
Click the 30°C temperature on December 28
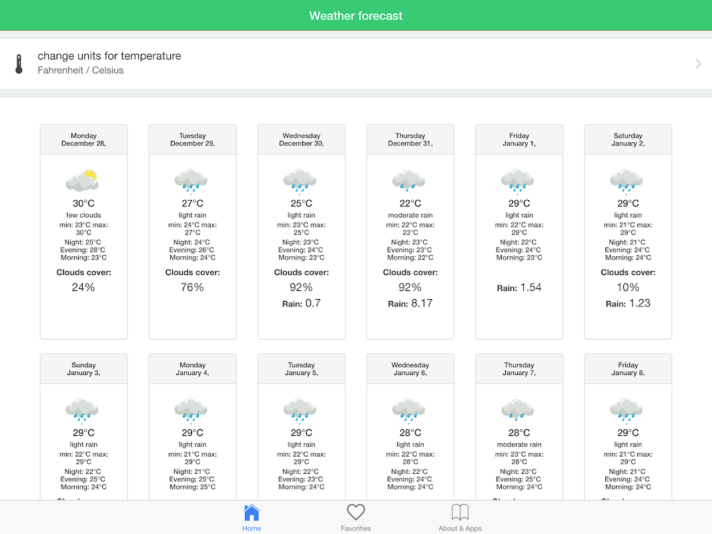83,204
